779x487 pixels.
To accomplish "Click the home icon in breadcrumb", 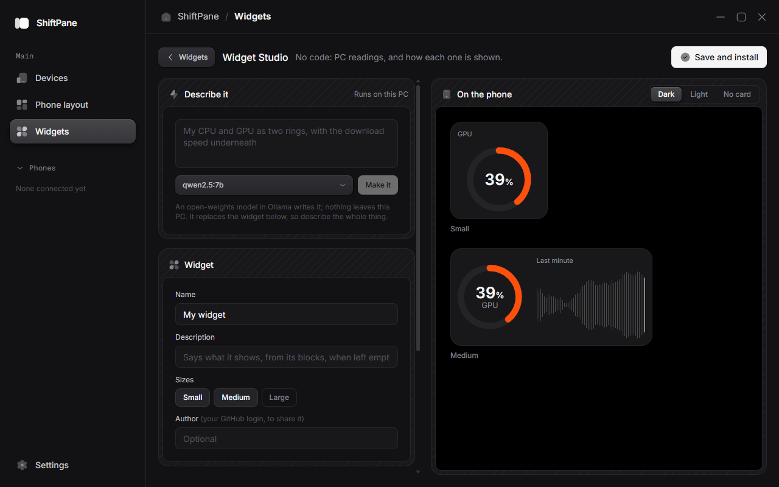I will [x=166, y=17].
